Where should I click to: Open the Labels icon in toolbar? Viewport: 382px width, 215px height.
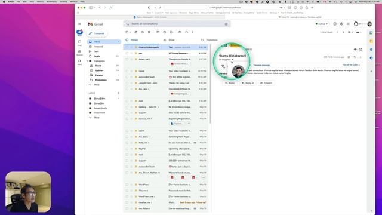click(186, 32)
